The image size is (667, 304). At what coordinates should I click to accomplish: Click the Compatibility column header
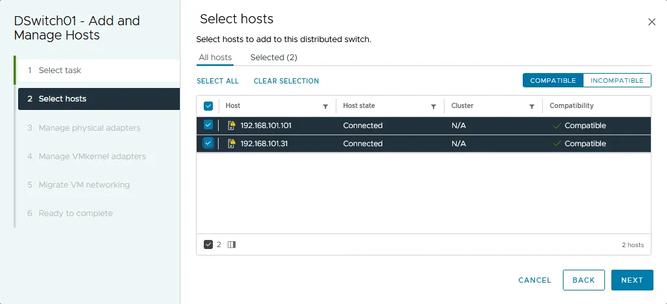click(x=571, y=105)
